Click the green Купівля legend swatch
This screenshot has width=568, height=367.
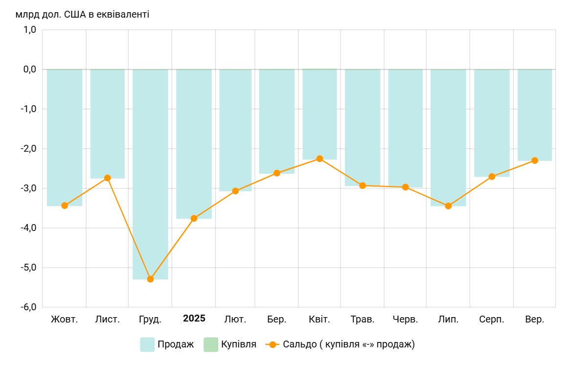pos(210,344)
